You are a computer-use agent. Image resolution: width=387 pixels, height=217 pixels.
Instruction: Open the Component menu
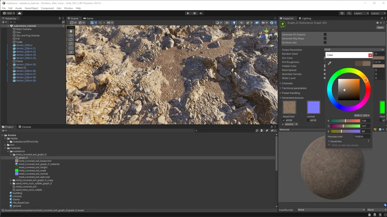[47, 8]
